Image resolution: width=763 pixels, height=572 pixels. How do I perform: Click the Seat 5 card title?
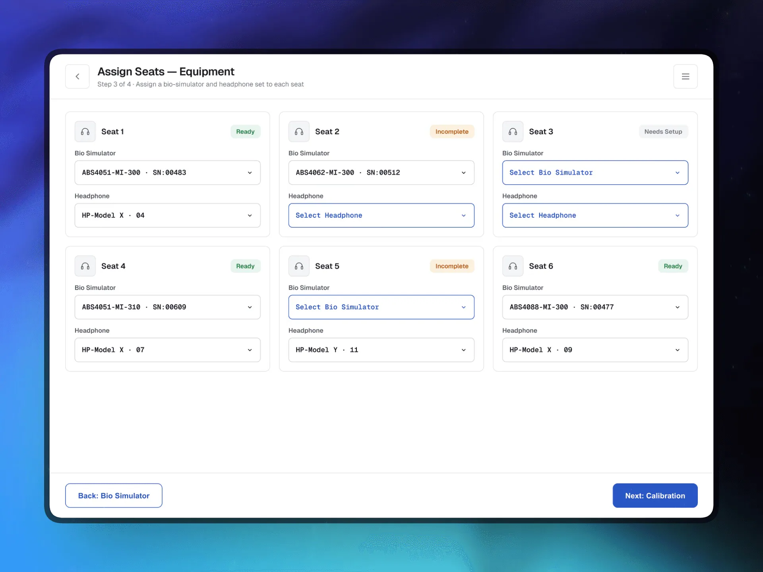coord(327,266)
